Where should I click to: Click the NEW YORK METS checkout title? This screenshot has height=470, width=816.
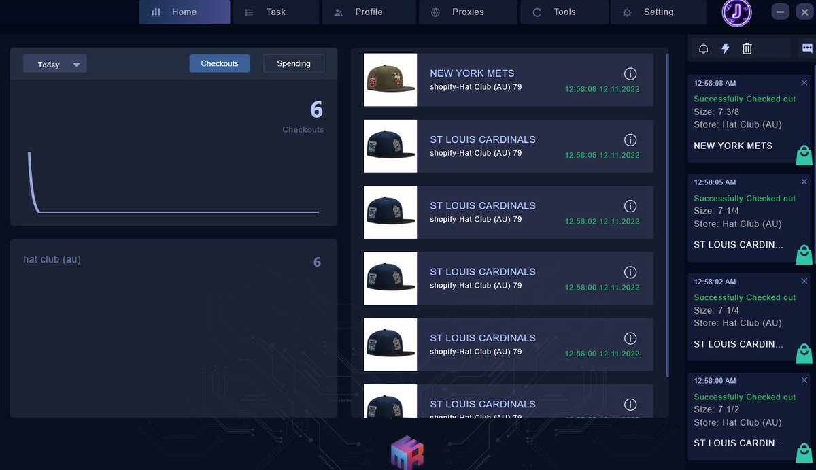coord(472,73)
